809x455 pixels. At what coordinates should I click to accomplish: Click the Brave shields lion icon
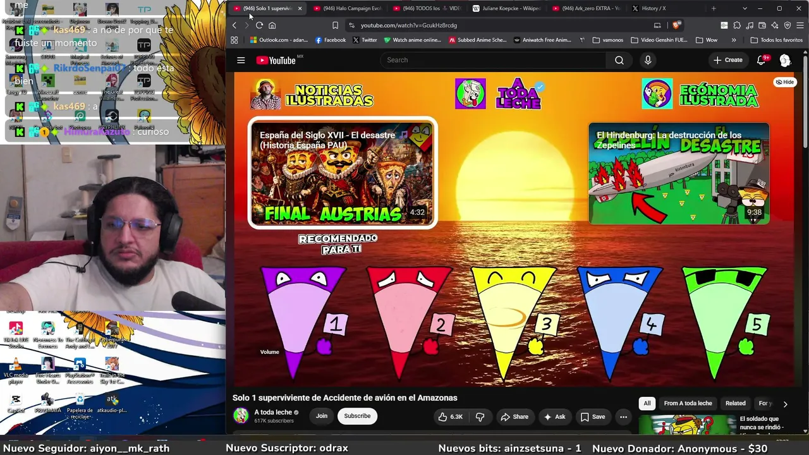[x=676, y=25]
